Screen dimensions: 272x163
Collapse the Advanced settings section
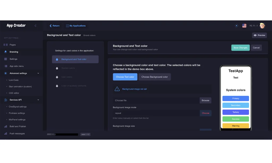pos(38,73)
